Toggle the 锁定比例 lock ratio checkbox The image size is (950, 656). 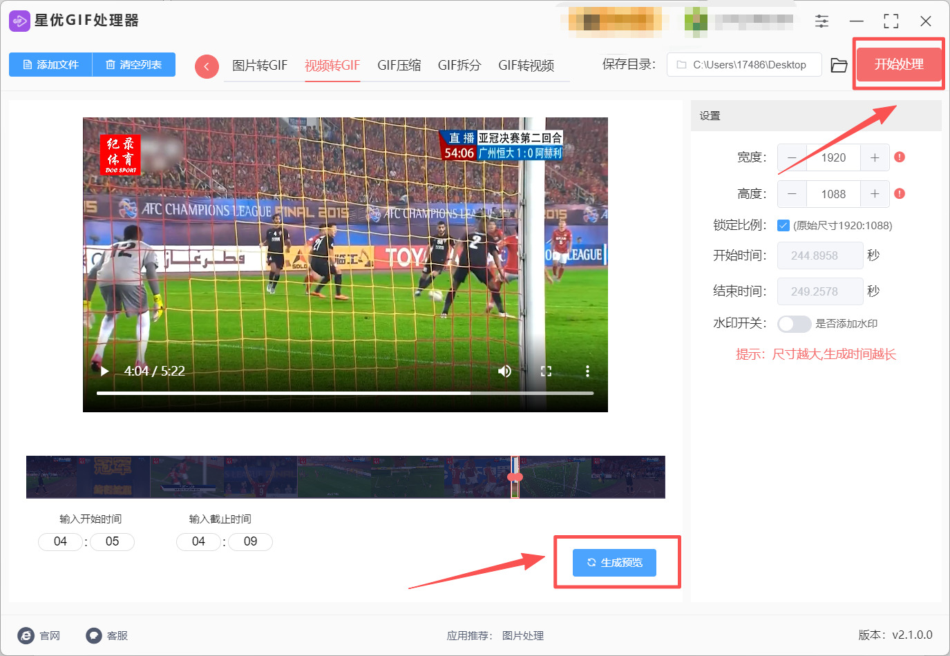pos(783,225)
